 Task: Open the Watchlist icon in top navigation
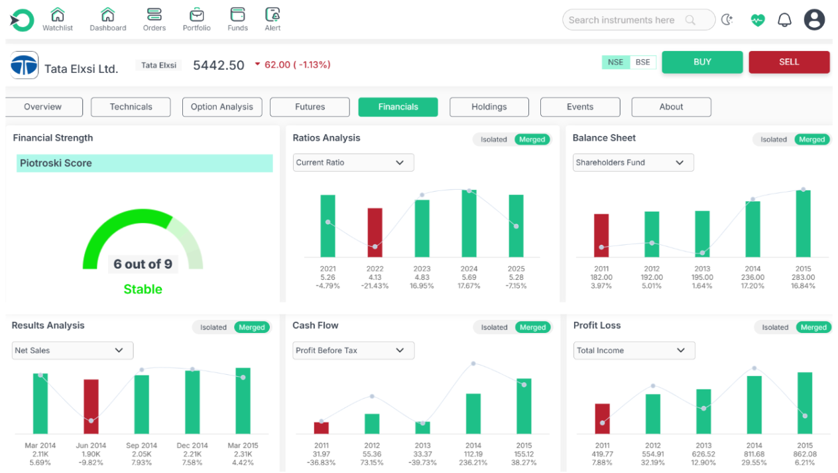pyautogui.click(x=58, y=15)
